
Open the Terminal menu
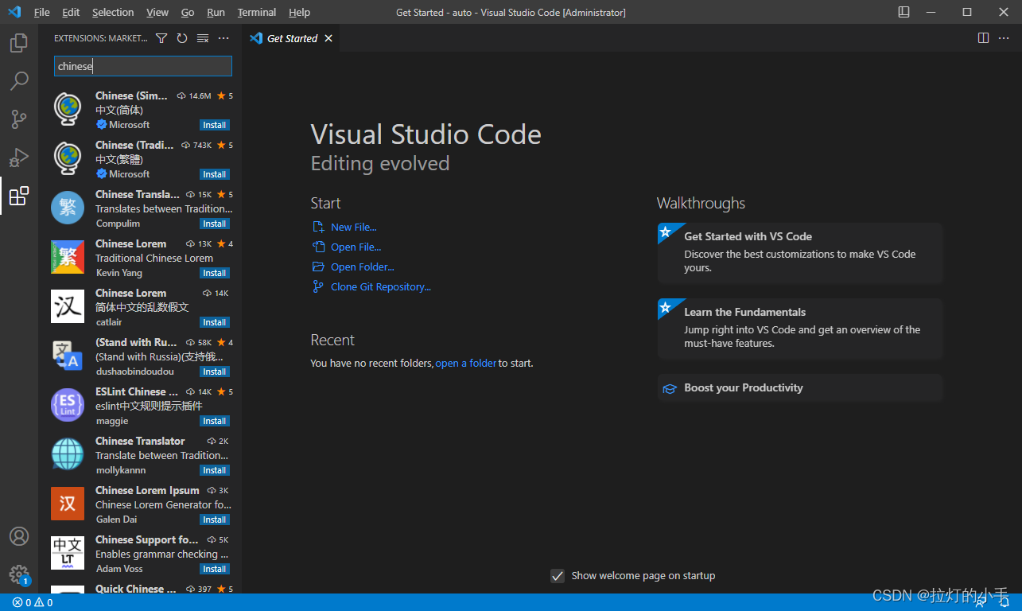[x=256, y=13]
